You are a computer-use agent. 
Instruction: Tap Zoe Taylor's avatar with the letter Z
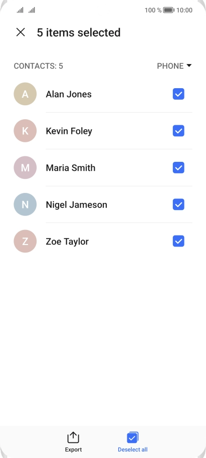click(25, 241)
